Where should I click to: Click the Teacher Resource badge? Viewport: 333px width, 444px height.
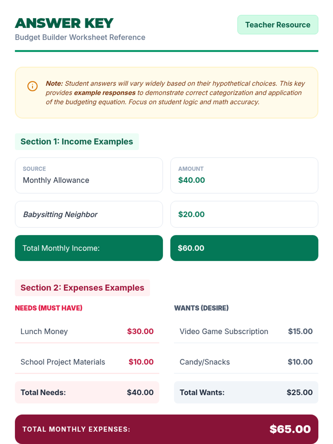[277, 25]
